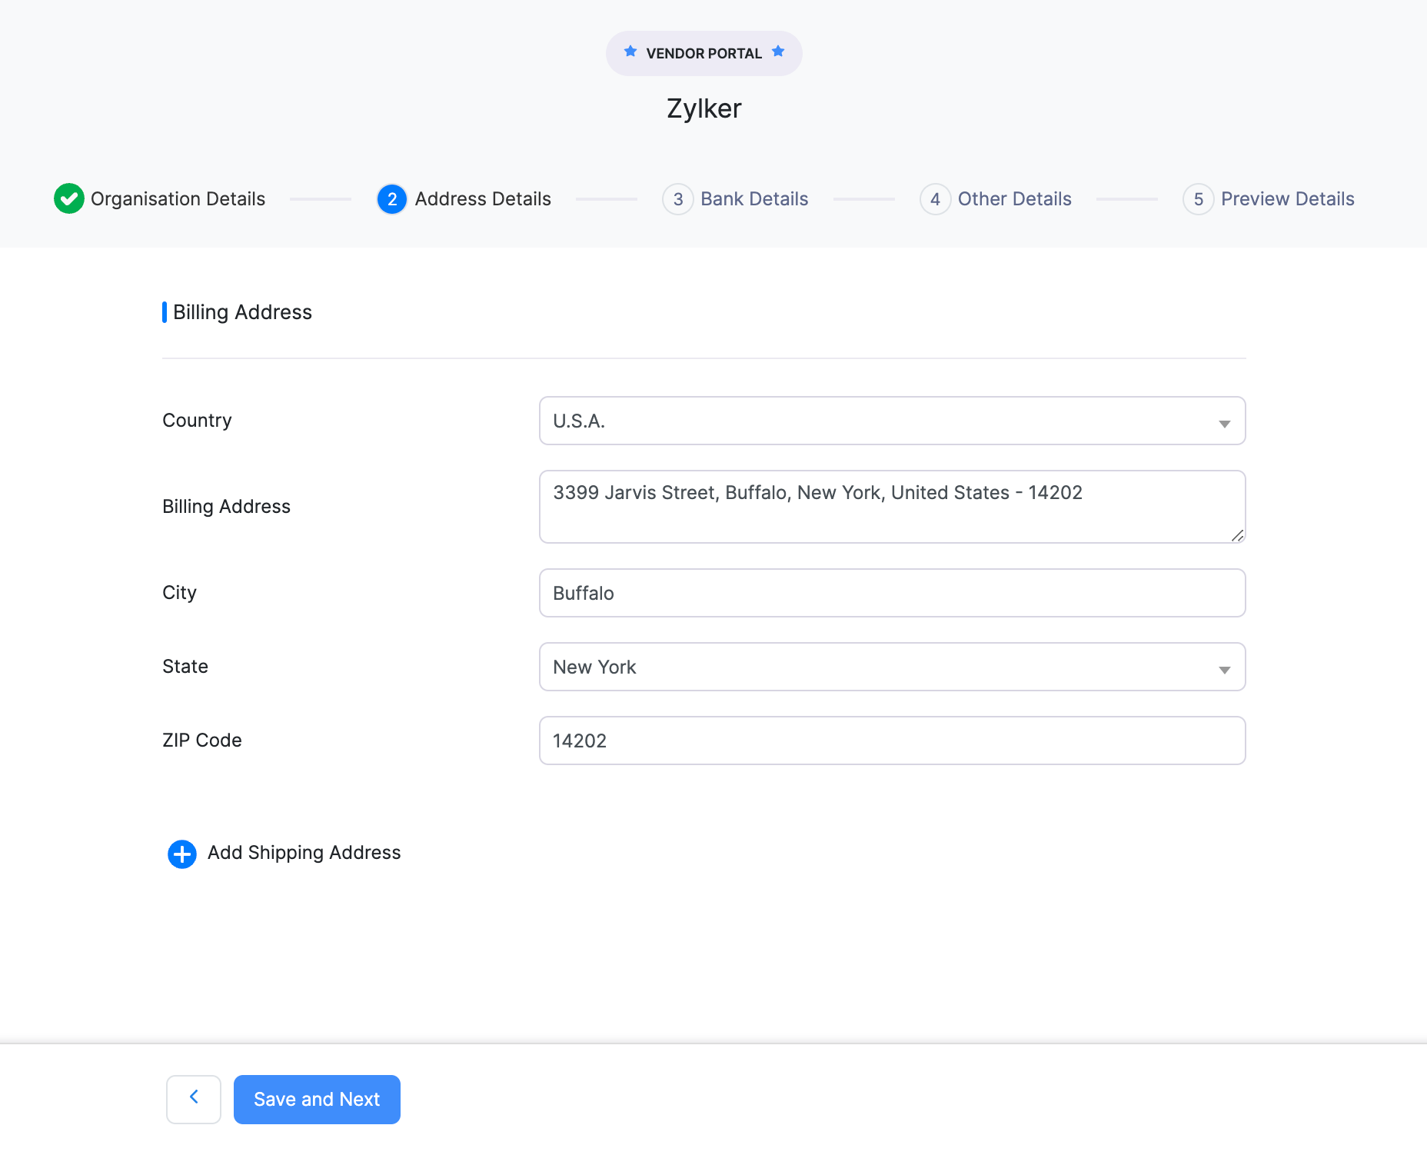Click the back arrow chevron button
This screenshot has height=1155, width=1427.
193,1099
